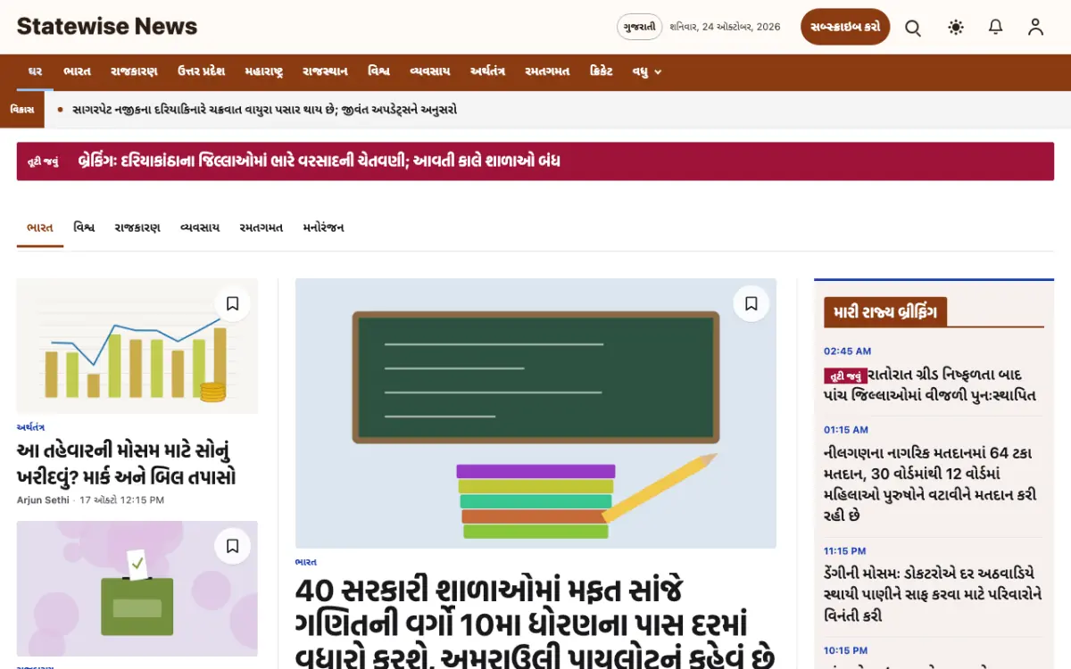Open the 40 government schools headline

(x=534, y=624)
